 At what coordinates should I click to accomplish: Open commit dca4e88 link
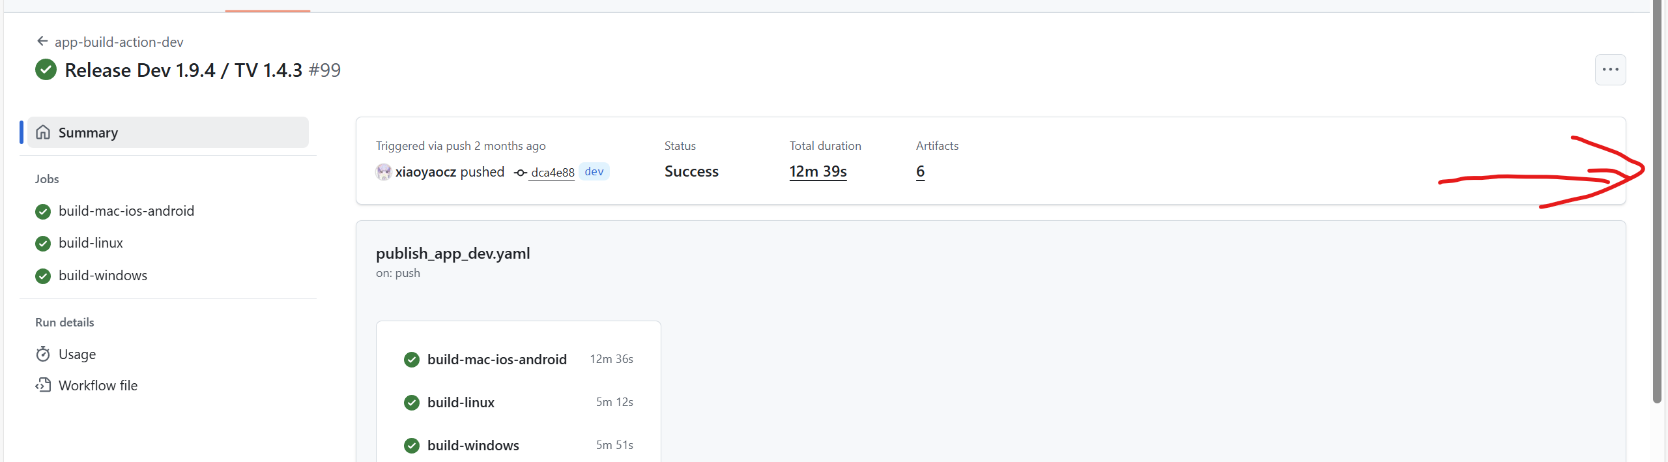[553, 173]
